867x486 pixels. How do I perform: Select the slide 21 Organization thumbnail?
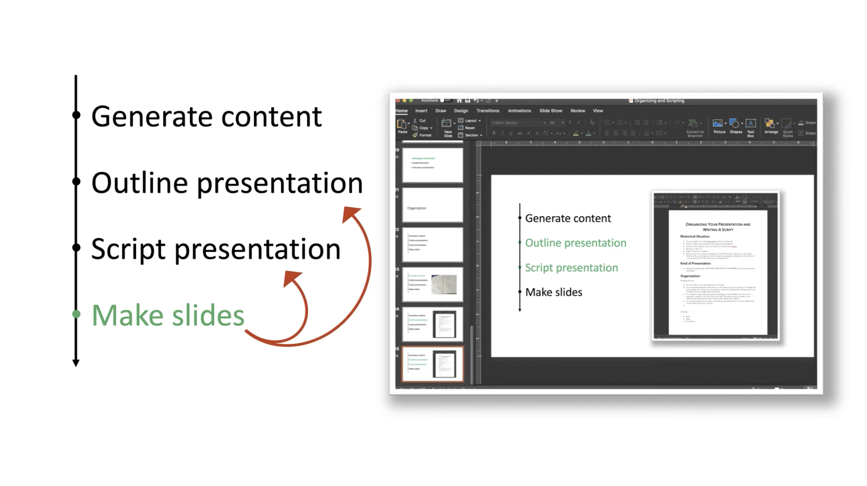(x=432, y=205)
